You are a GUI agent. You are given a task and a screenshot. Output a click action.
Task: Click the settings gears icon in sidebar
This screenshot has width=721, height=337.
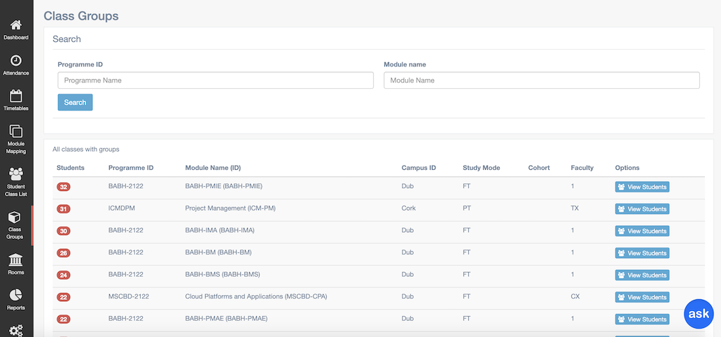click(x=16, y=329)
